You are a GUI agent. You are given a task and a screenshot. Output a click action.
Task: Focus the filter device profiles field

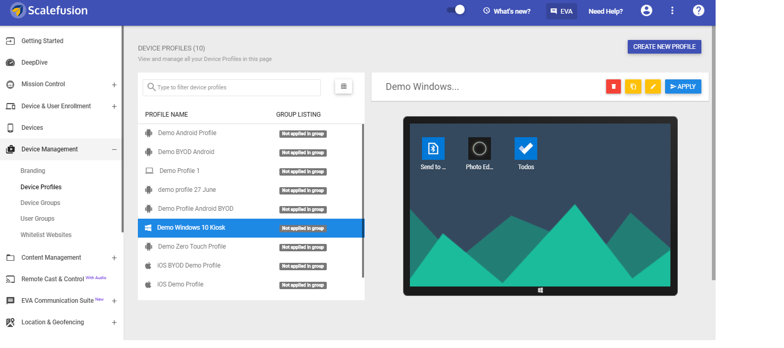point(232,88)
